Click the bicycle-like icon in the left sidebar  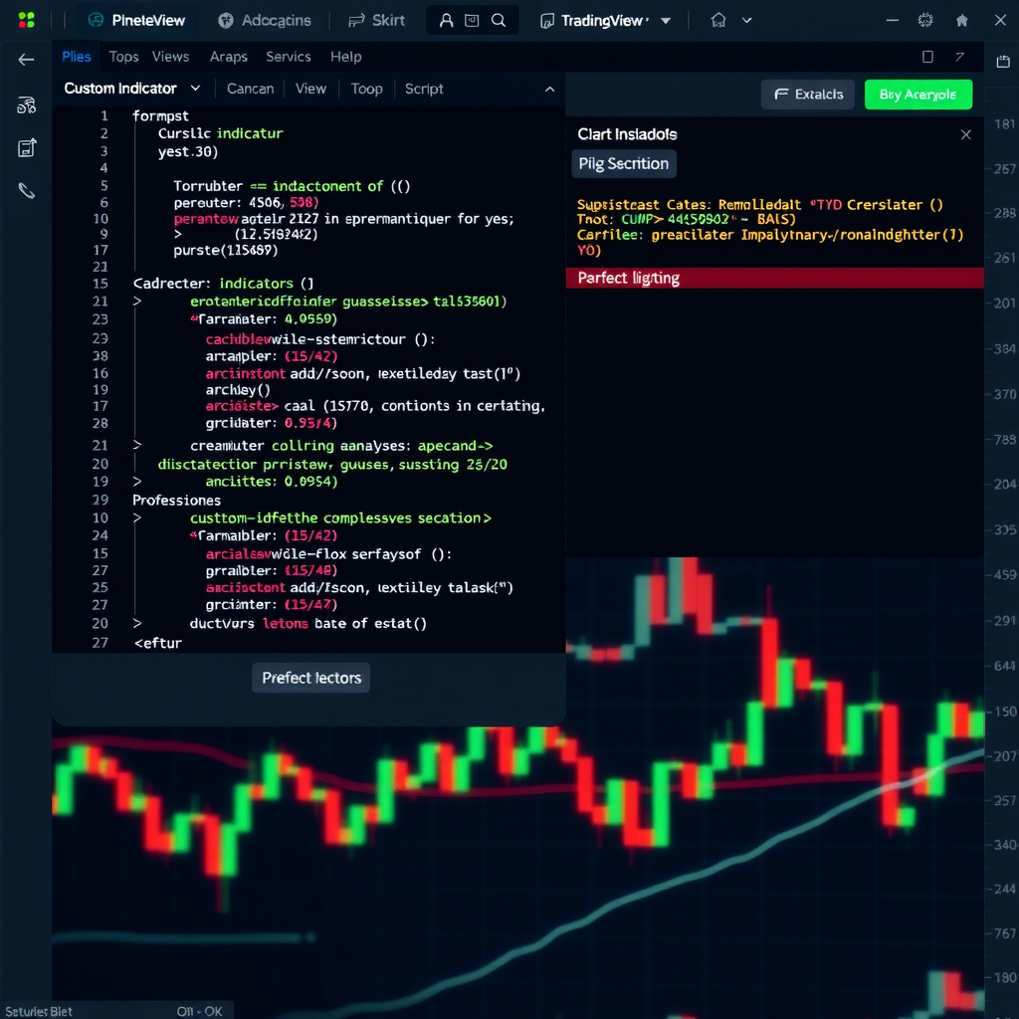(x=27, y=105)
